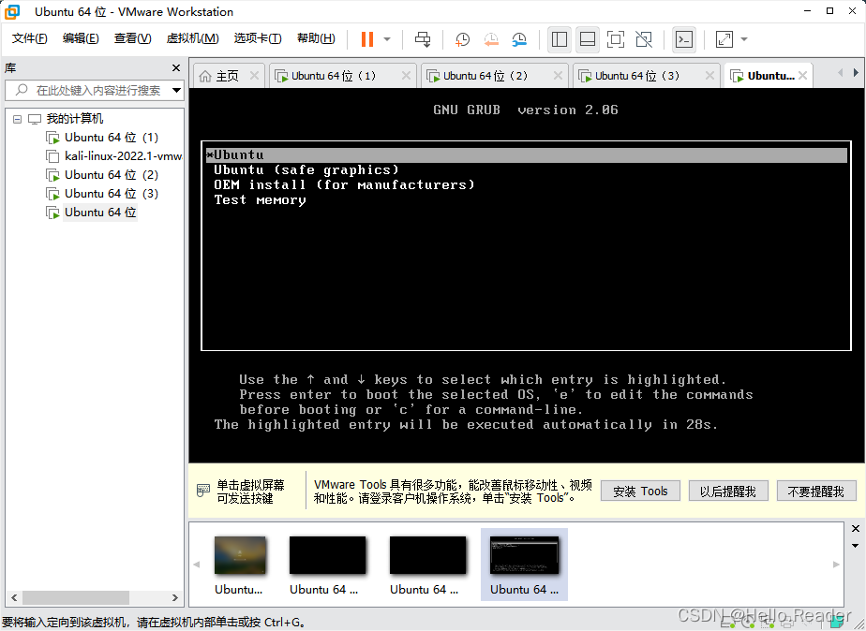Send Ctrl+Alt+Del to the virtual machine

423,39
